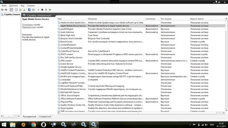Select the Bonjour Host Controller service
228x128 pixels.
[x=71, y=39]
